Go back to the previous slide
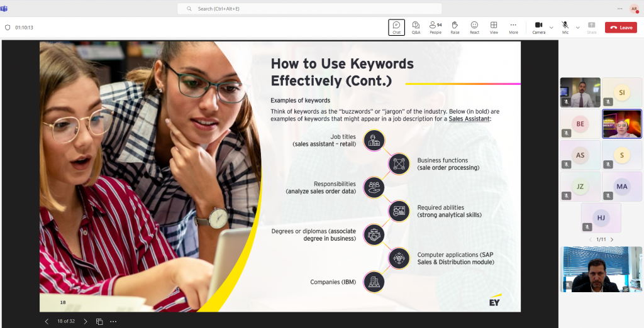The width and height of the screenshot is (644, 328). (x=47, y=321)
